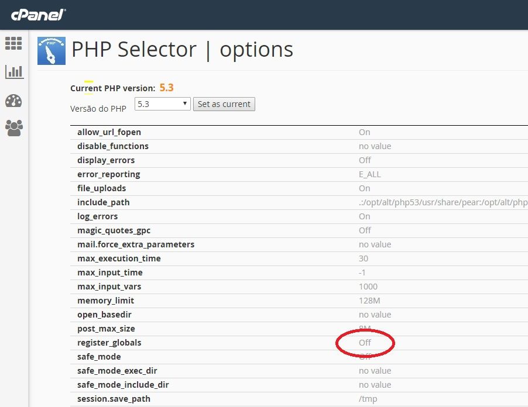Select the session.save_path option label
The width and height of the screenshot is (528, 407).
click(114, 399)
